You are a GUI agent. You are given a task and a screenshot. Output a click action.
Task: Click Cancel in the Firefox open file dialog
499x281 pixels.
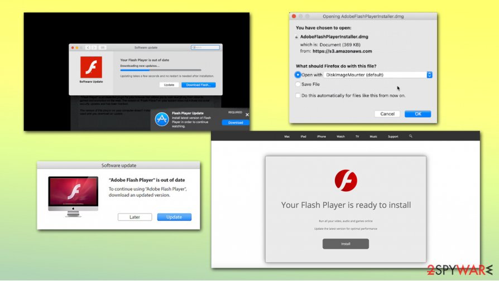pos(387,114)
